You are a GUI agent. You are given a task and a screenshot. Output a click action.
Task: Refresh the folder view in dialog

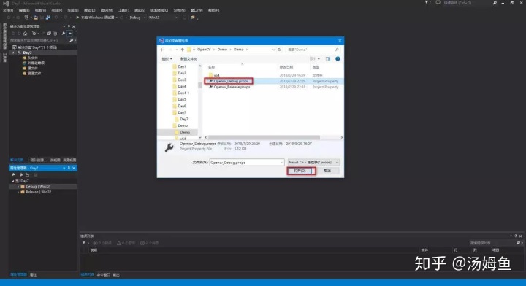pyautogui.click(x=279, y=50)
